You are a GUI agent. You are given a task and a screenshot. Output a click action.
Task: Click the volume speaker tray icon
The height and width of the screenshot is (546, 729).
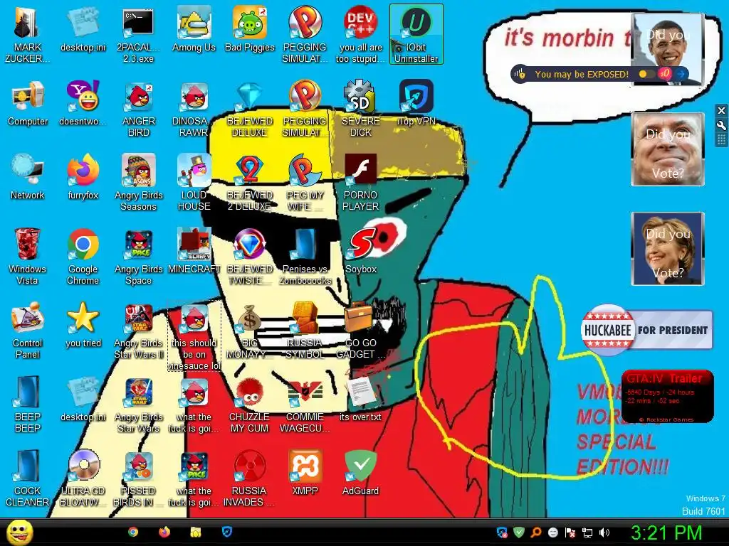[x=604, y=532]
